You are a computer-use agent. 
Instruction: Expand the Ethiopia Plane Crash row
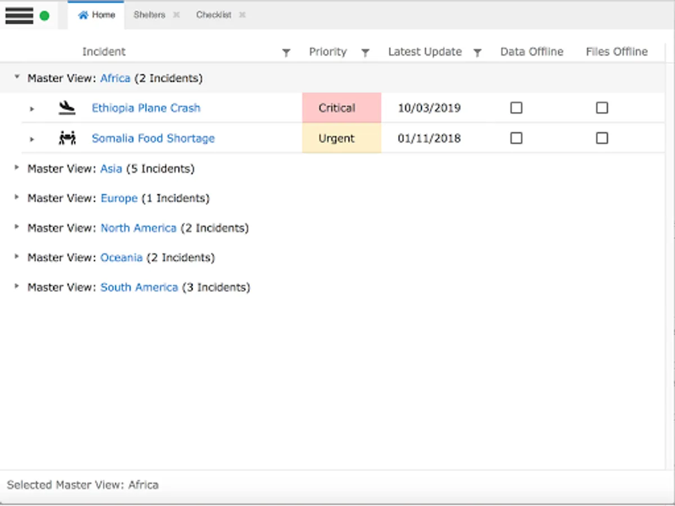point(32,109)
